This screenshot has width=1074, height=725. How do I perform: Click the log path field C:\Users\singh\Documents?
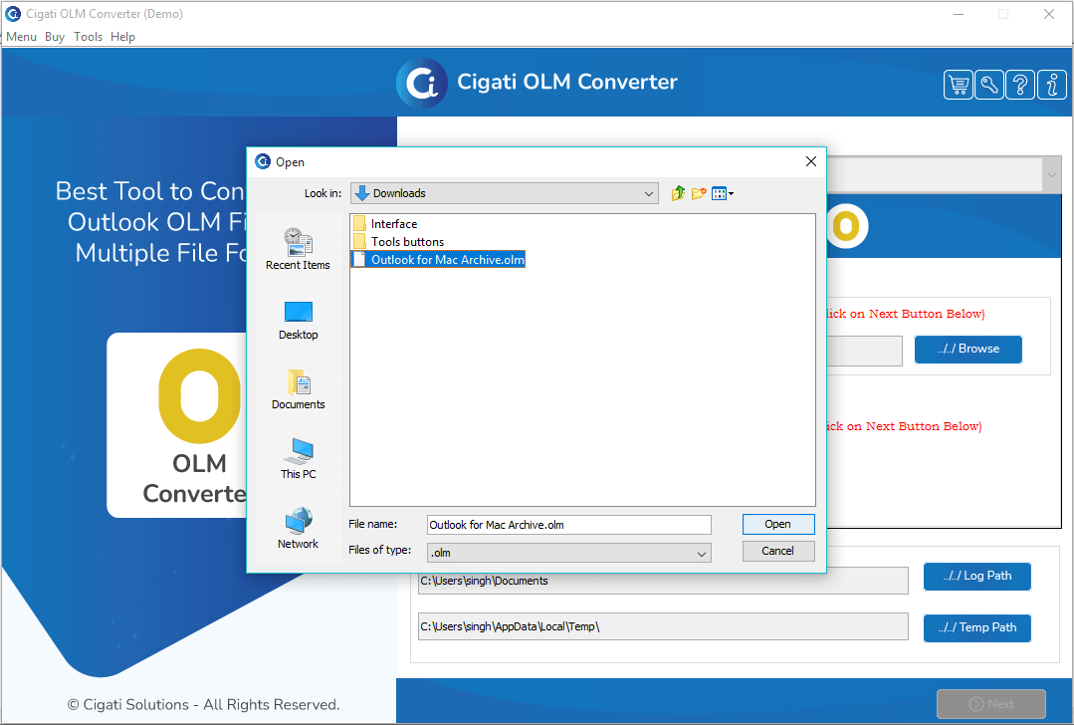point(663,581)
